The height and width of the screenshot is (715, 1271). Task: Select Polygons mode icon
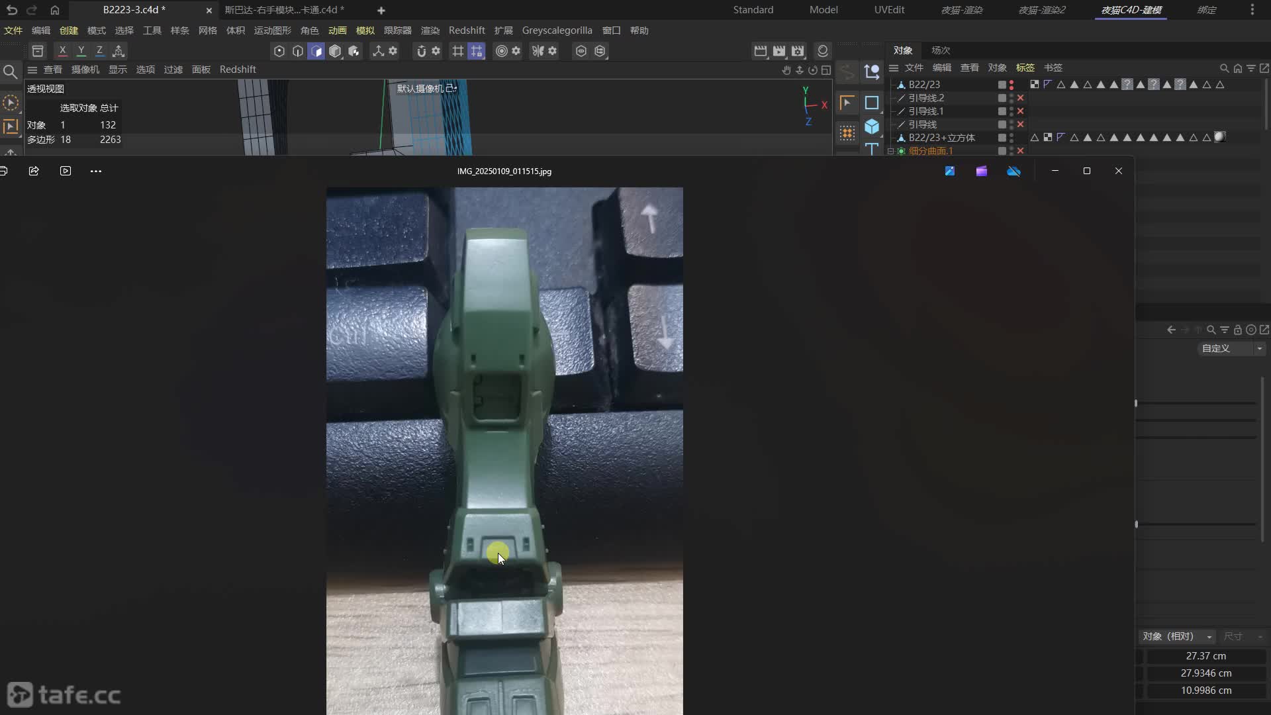coord(316,51)
